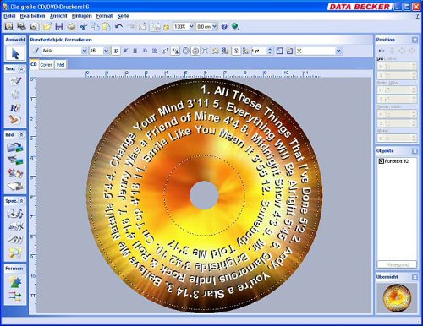Open the dropdown next to the X icon
The width and height of the screenshot is (423, 326).
(338, 51)
